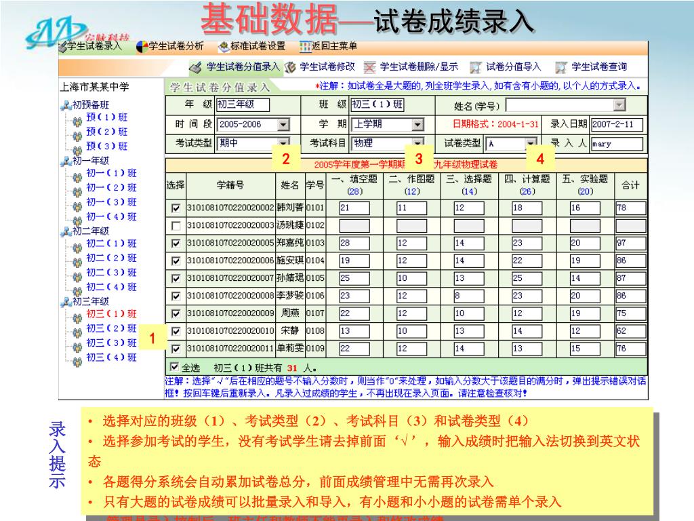Open 学生试卷录入 menu icon
Image resolution: width=694 pixels, height=521 pixels.
click(63, 47)
